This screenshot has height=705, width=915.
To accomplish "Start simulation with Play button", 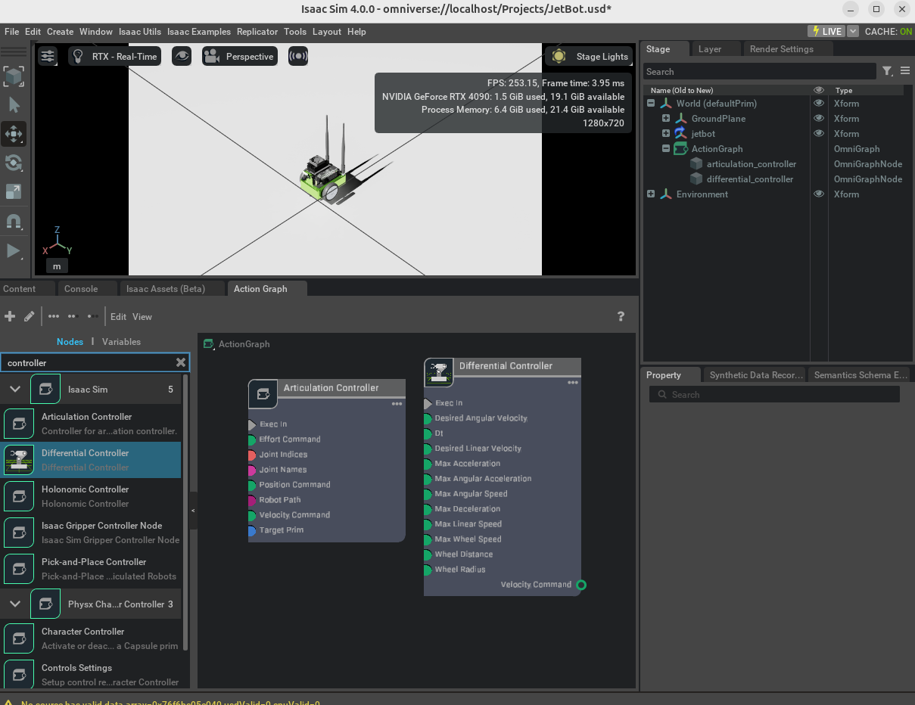I will [x=14, y=250].
